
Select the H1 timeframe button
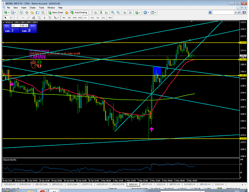pyautogui.click(x=86, y=18)
